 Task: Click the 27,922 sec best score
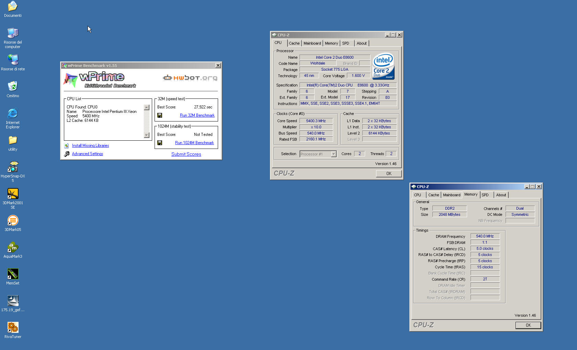pos(203,107)
